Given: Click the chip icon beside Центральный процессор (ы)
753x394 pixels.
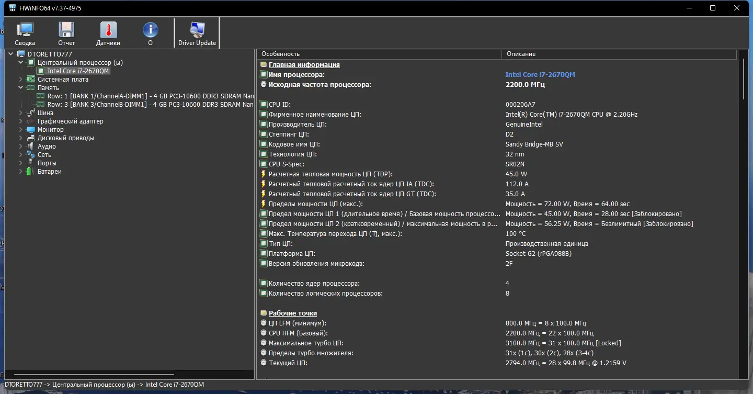Looking at the screenshot, I should click(x=31, y=62).
